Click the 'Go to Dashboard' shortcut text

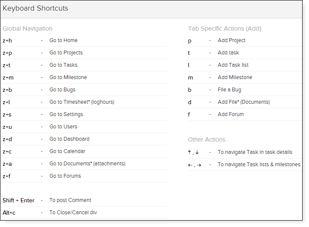(69, 139)
